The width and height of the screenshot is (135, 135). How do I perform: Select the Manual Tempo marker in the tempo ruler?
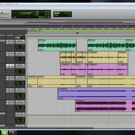(x=33, y=31)
